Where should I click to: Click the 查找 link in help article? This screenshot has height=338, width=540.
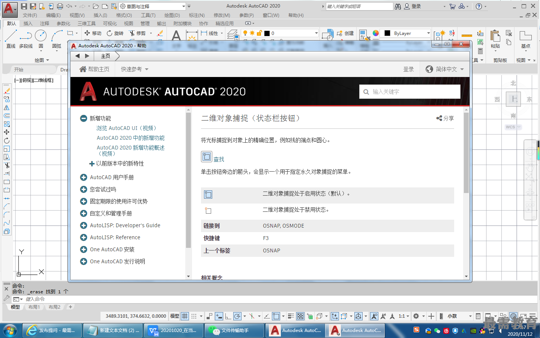click(219, 159)
